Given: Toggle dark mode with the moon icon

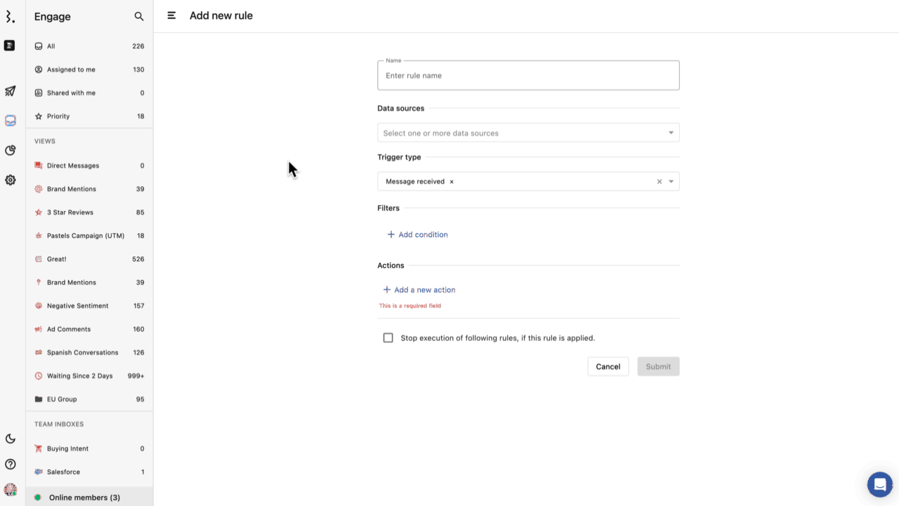Looking at the screenshot, I should point(10,439).
